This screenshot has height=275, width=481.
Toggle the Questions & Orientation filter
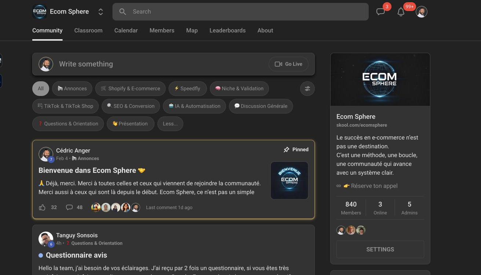tap(68, 124)
